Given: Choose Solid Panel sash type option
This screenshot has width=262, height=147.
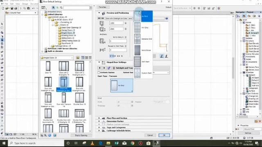Looking at the screenshot, I should pos(143,50).
